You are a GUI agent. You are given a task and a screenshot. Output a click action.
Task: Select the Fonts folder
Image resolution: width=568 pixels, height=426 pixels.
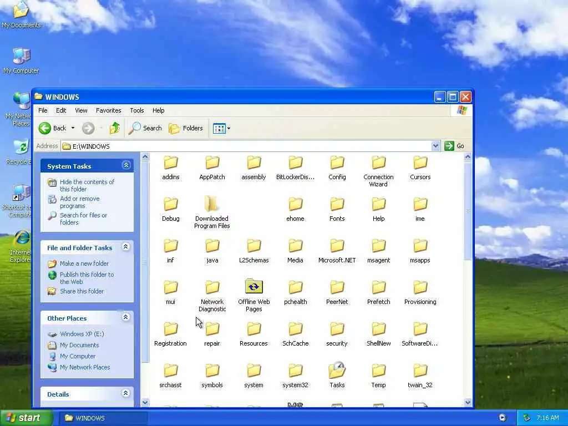click(337, 210)
